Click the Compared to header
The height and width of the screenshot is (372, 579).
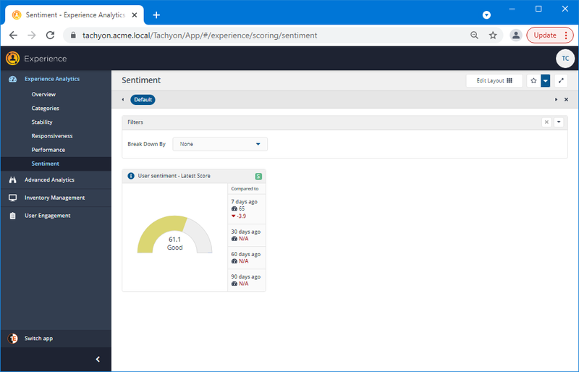pos(245,189)
